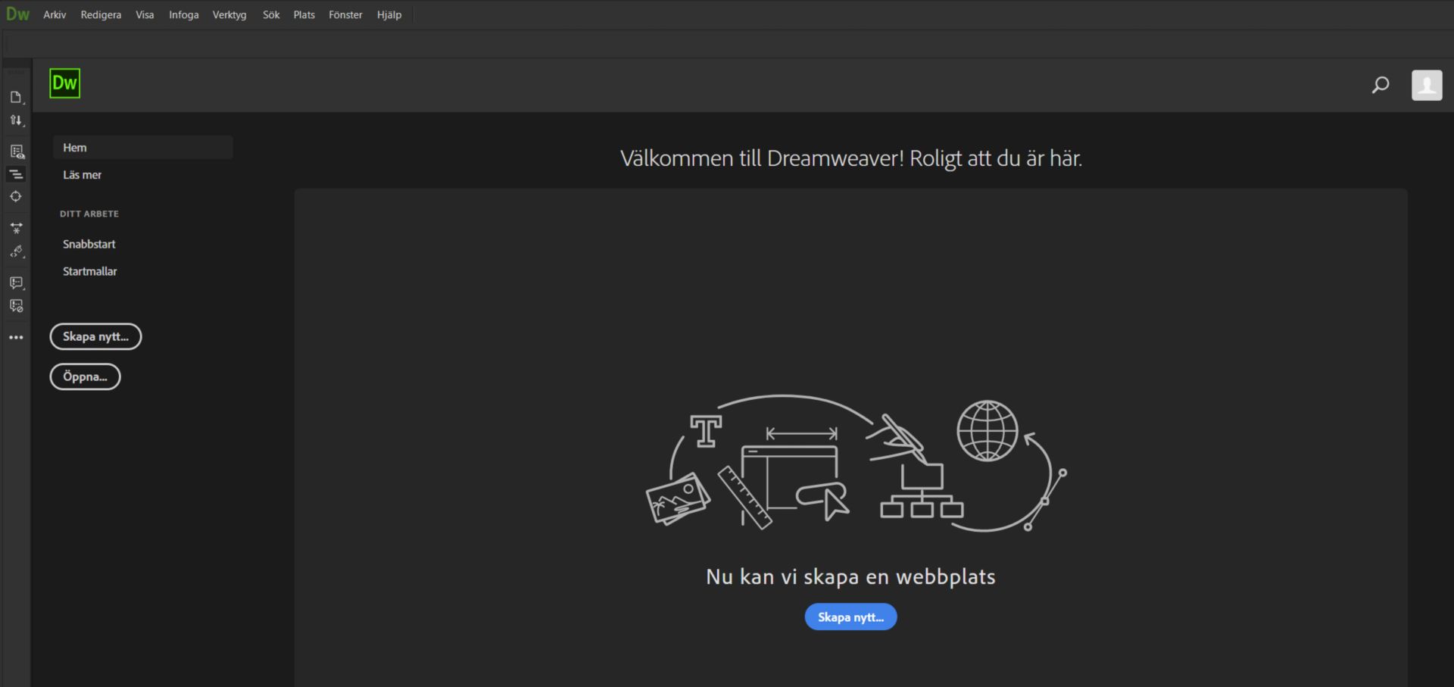Screen dimensions: 1454x687
Task: Open the Redigera menu
Action: pyautogui.click(x=101, y=14)
